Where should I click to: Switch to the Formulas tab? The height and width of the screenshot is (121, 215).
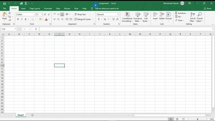tap(48, 8)
